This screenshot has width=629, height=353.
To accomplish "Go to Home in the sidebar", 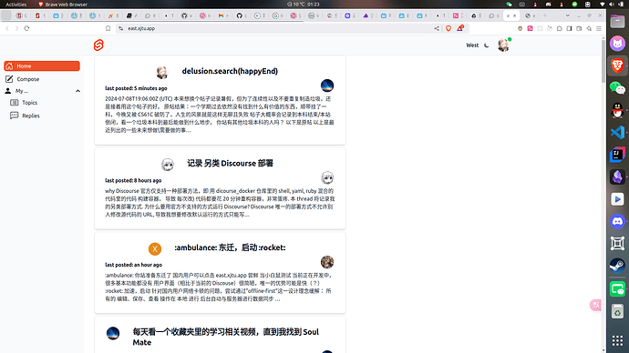I will (42, 66).
